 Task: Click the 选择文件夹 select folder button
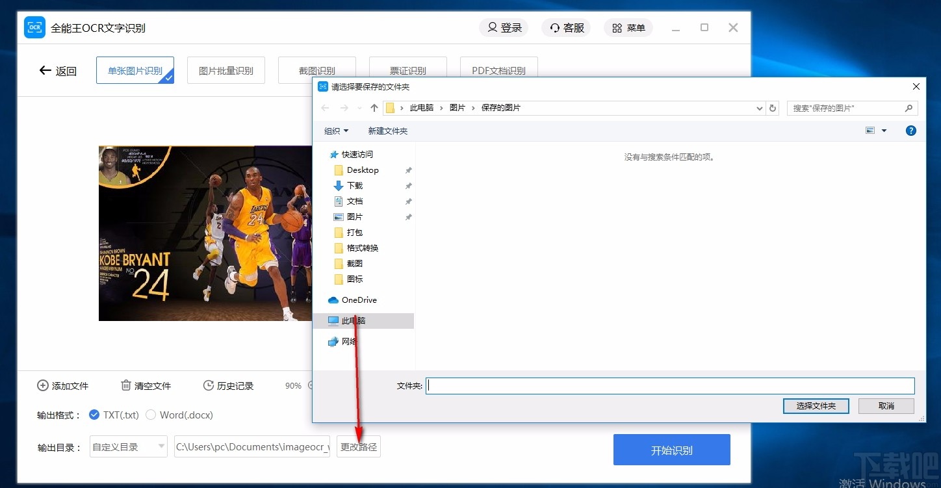point(816,405)
